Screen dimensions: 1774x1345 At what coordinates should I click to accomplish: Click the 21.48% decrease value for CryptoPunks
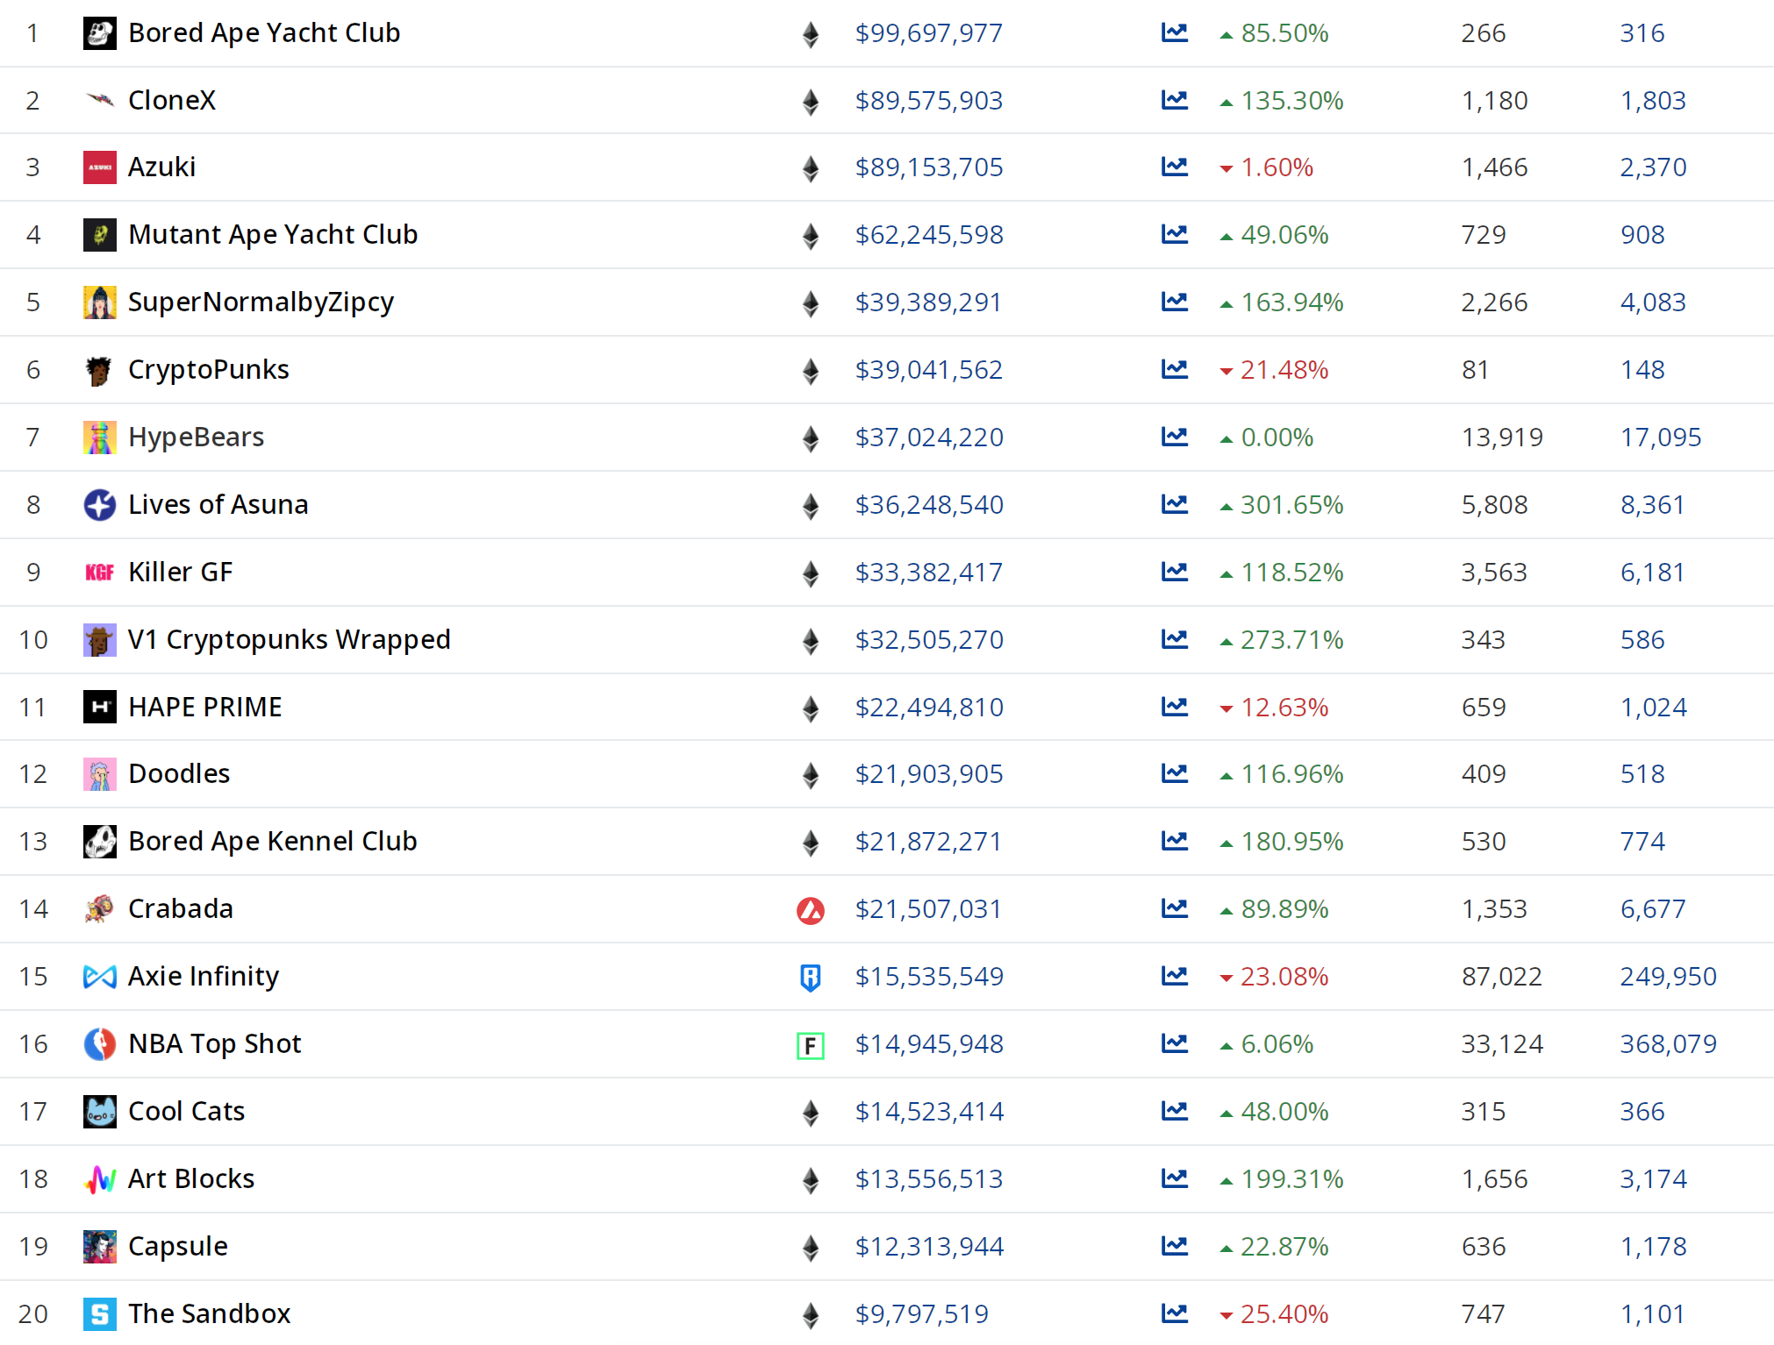tap(1284, 370)
